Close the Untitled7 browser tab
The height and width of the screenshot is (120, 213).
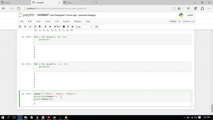[60, 3]
